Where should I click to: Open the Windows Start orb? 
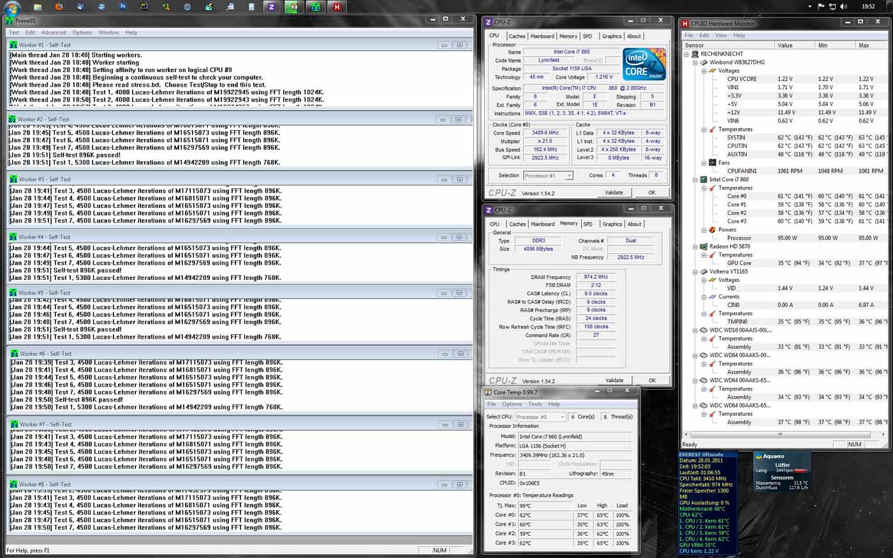pos(12,8)
